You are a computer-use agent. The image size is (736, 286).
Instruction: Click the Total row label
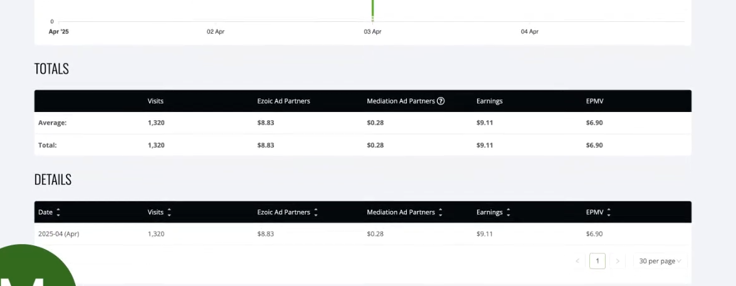48,145
